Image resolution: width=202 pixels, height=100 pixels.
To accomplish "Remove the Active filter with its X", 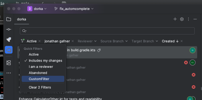I will pyautogui.click(x=40, y=41).
